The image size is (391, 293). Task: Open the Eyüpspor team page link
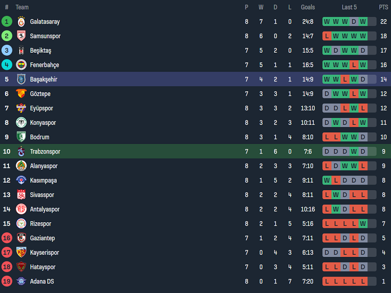(x=42, y=108)
